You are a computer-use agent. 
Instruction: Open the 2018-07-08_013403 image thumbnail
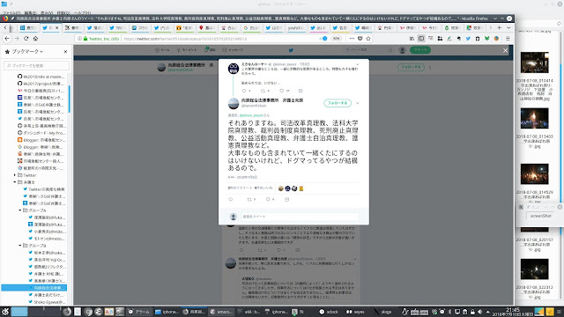tap(535, 118)
